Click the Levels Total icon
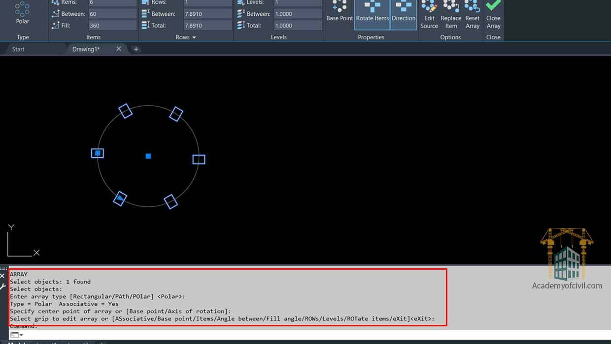This screenshot has width=611, height=344. click(240, 26)
